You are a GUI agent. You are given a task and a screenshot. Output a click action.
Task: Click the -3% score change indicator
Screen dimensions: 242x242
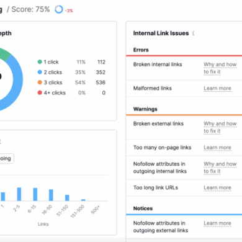coord(69,11)
